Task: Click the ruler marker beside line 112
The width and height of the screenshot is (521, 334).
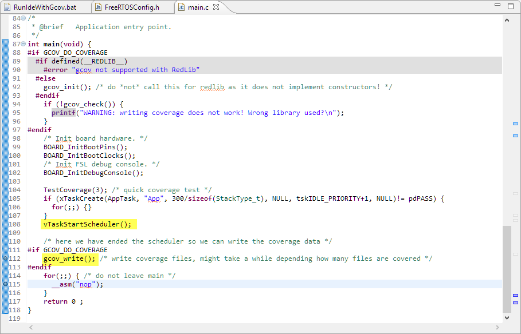Action: [5, 259]
